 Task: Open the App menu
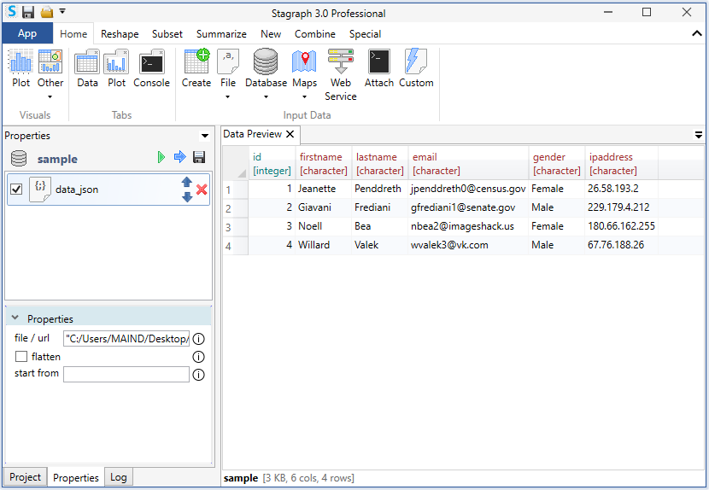point(27,33)
